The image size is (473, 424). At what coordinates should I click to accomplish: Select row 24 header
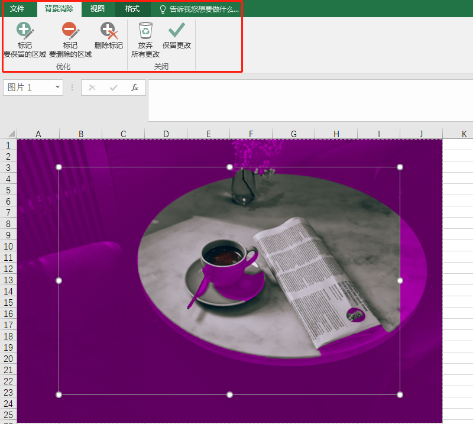click(x=8, y=404)
